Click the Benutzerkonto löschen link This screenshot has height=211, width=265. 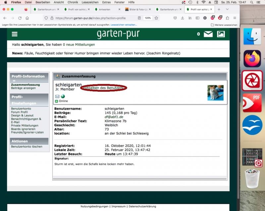[26, 146]
